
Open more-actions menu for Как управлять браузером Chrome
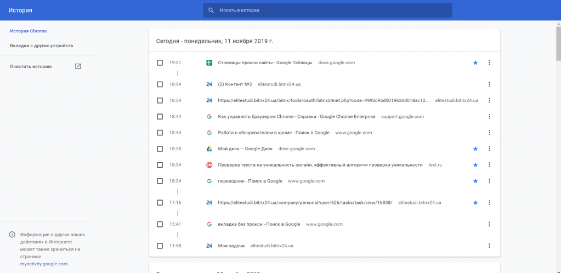click(x=490, y=117)
